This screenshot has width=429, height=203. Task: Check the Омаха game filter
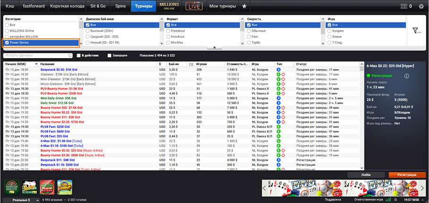[x=329, y=37]
